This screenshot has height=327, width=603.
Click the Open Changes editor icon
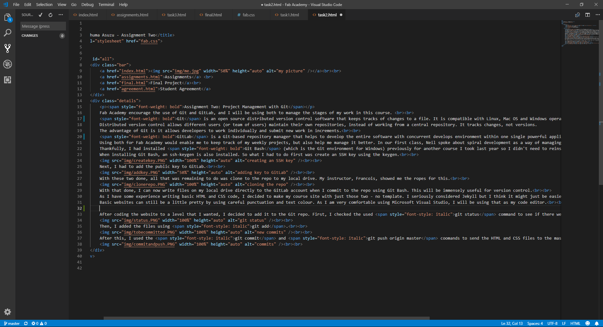click(577, 15)
